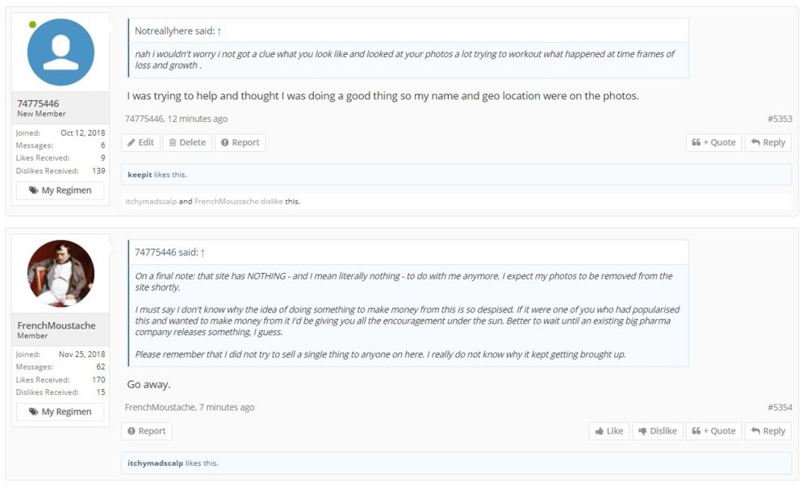The image size is (807, 490).
Task: Visit keepit's profile from likes list
Action: point(140,174)
